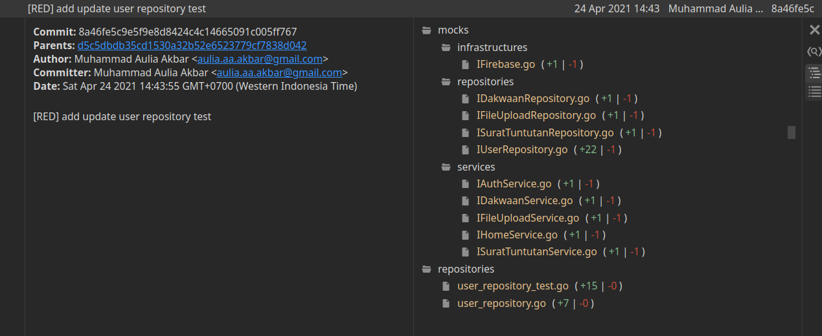Close the commit details panel

[x=814, y=30]
